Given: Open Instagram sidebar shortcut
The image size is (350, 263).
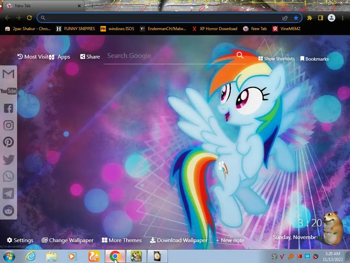Looking at the screenshot, I should point(9,125).
